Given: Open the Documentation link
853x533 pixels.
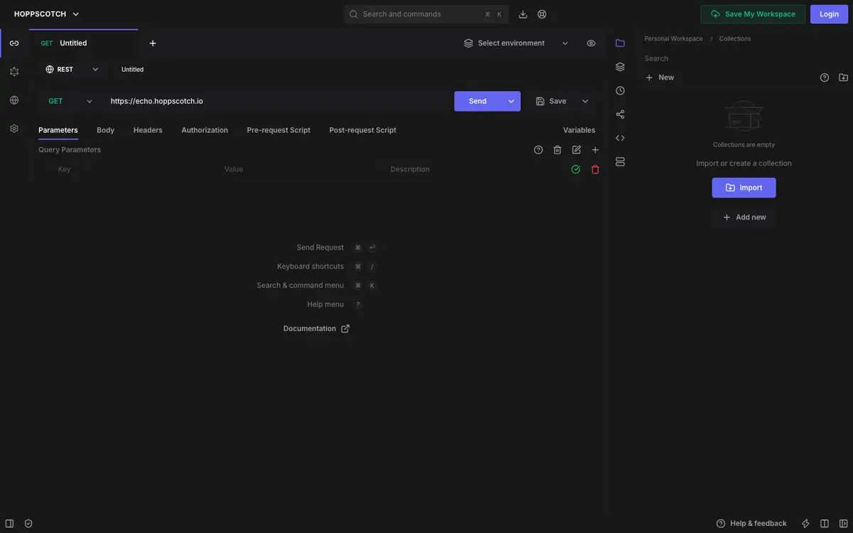Looking at the screenshot, I should point(316,329).
